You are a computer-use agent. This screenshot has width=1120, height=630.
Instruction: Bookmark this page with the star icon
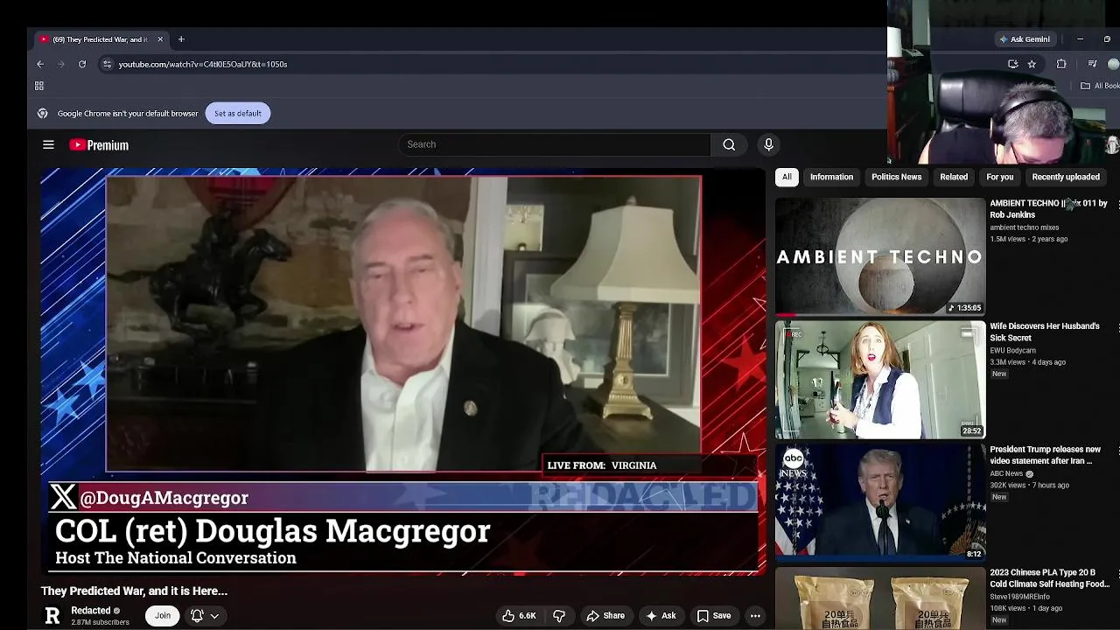point(1032,64)
